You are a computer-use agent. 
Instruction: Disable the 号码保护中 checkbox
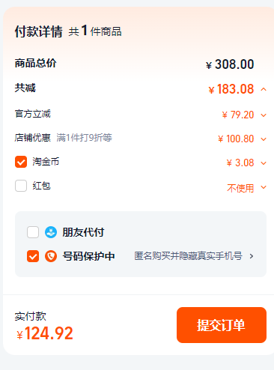coord(33,256)
